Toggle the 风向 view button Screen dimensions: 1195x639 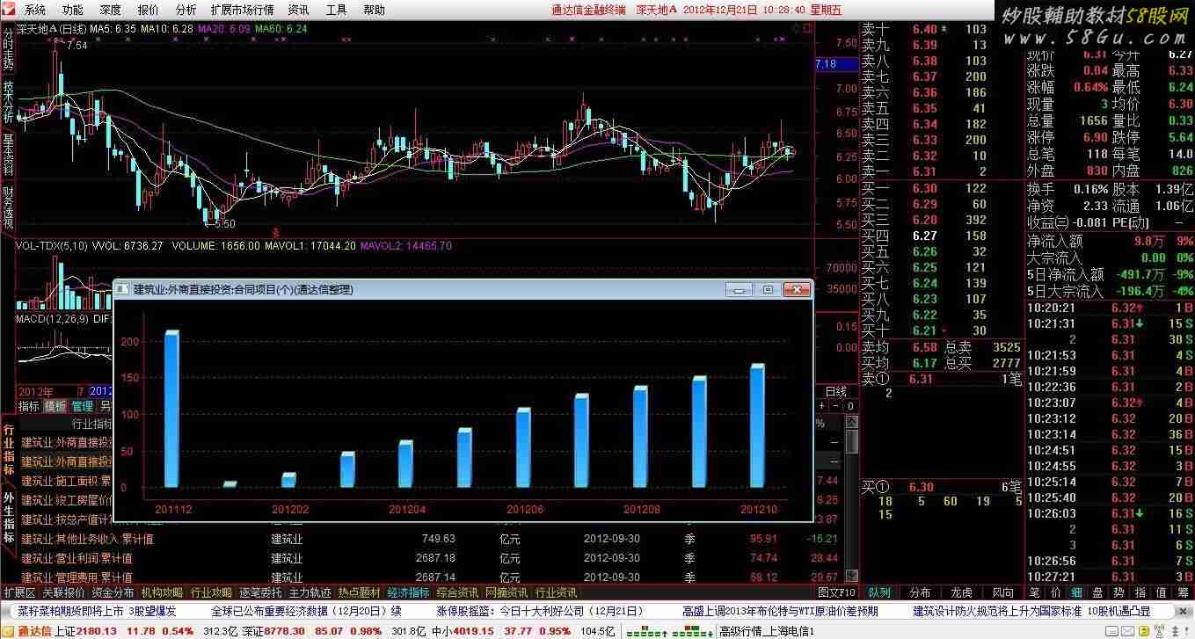(x=1002, y=592)
